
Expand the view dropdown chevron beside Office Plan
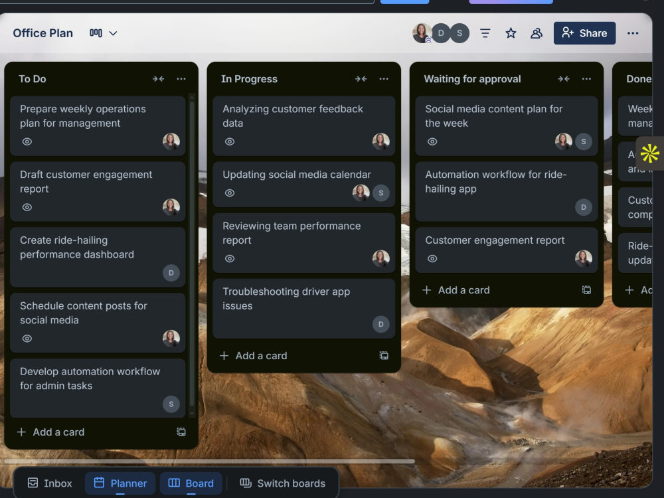pos(113,33)
